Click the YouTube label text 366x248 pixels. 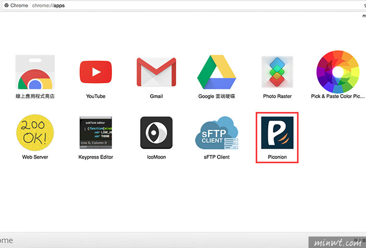click(96, 96)
